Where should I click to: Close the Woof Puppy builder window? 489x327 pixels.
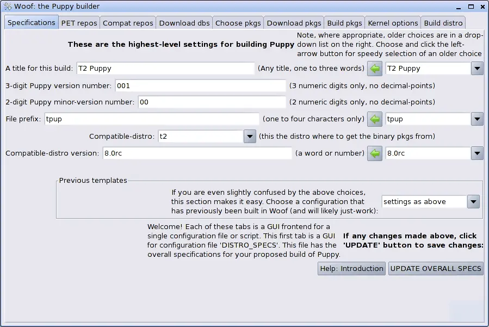coord(482,7)
